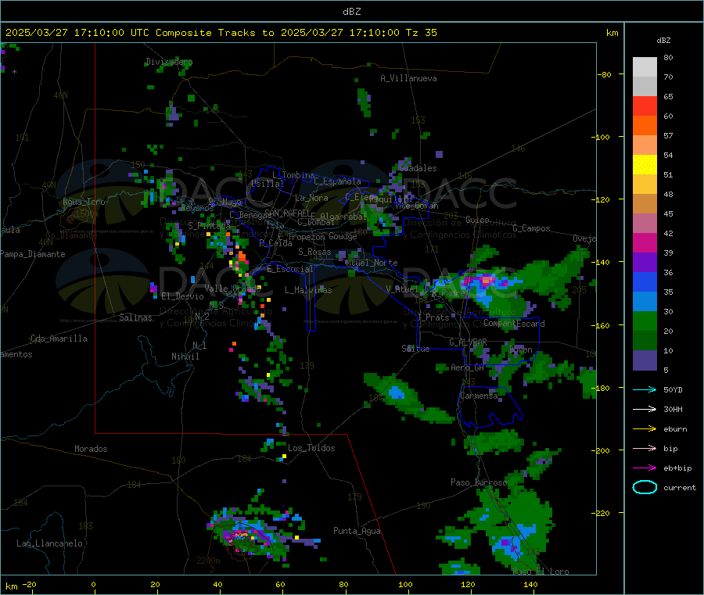Click the 'A_Villanueva' map label
Screen dimensions: 704x595
coord(408,78)
